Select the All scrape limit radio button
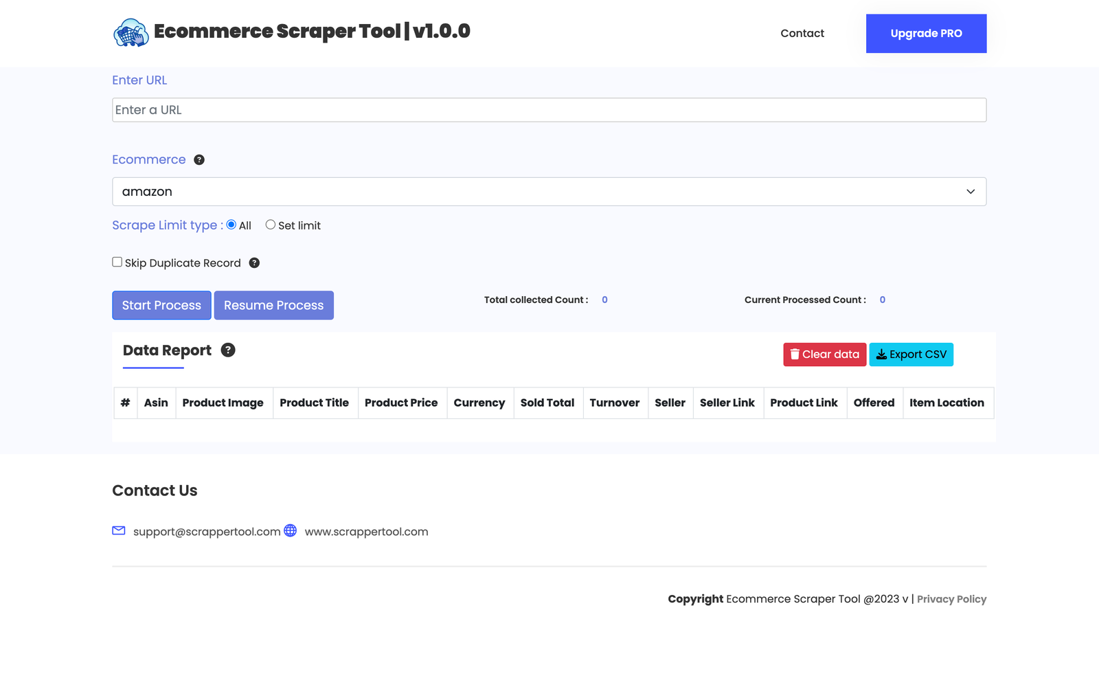Image resolution: width=1099 pixels, height=687 pixels. pos(231,225)
